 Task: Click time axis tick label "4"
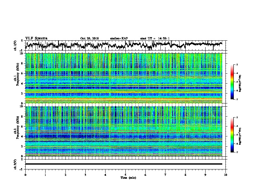click(x=106, y=175)
